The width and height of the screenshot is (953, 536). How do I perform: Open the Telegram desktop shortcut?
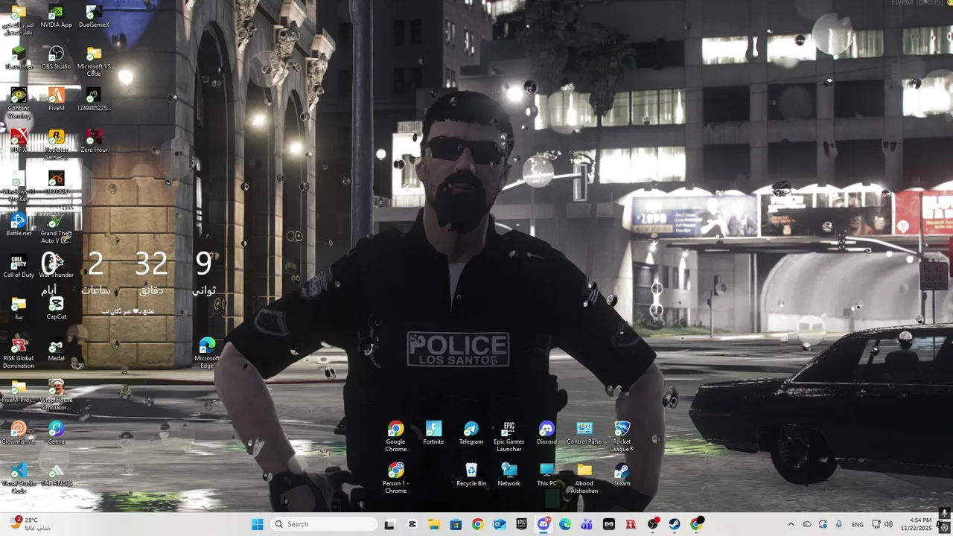[471, 434]
